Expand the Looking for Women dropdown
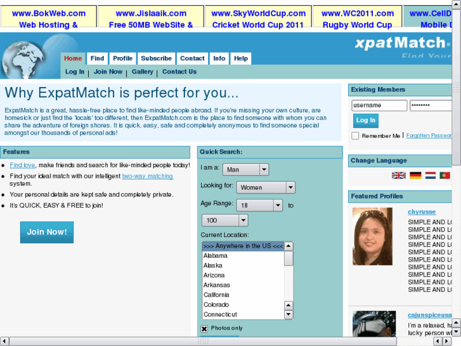 [x=266, y=187]
